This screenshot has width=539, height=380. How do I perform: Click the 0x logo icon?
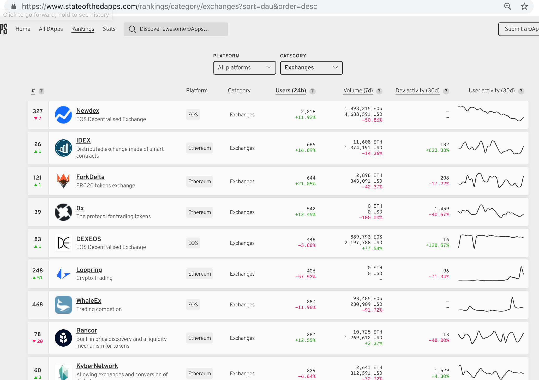(63, 212)
